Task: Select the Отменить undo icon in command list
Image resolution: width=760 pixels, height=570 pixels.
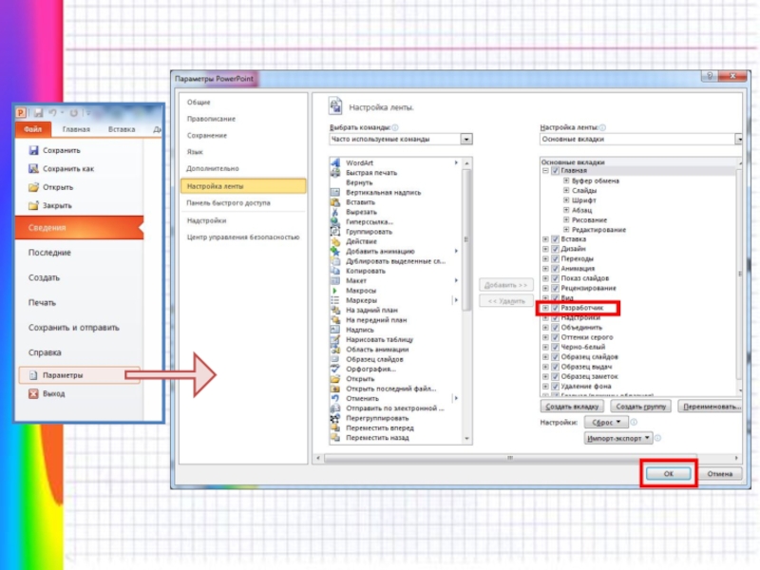Action: [335, 398]
